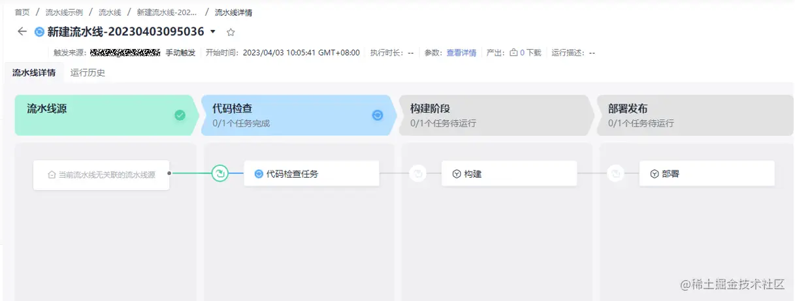This screenshot has width=795, height=301.
Task: Switch to 流水线详情 tab
Action: click(x=34, y=72)
